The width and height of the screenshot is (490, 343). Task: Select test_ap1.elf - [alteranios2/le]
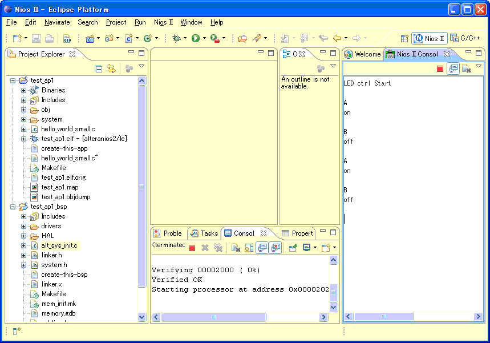(x=84, y=139)
